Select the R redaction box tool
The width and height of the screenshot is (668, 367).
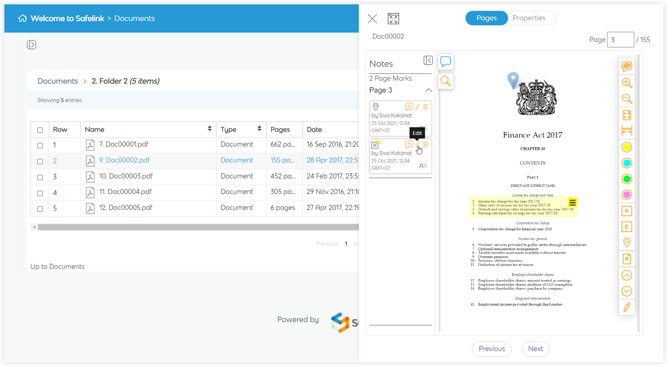coord(627,211)
